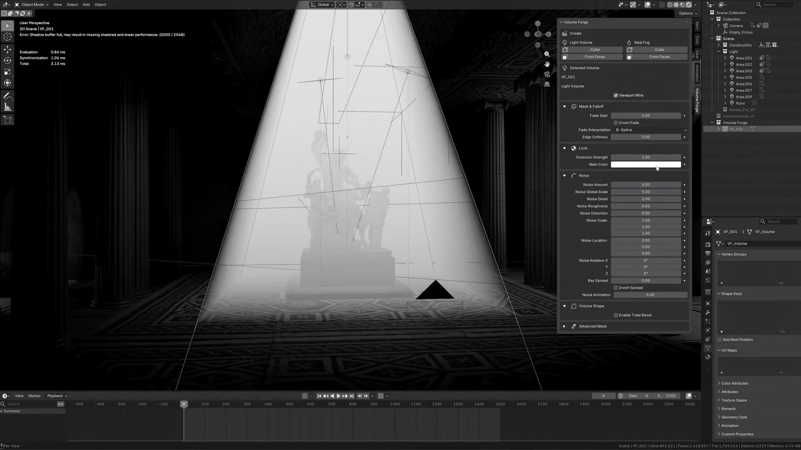Expand the Advanced Mask section
The height and width of the screenshot is (450, 801).
pos(592,326)
